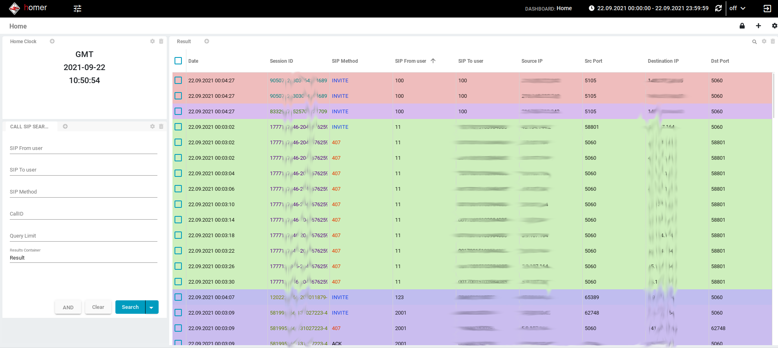Open Call SIP Search widget gear settings

[x=153, y=126]
